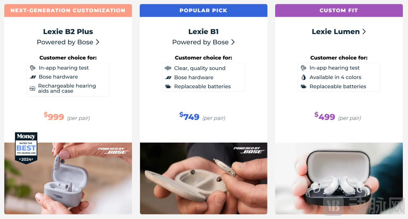View the Lexie B1 product photo
This screenshot has width=408, height=219.
click(x=203, y=178)
